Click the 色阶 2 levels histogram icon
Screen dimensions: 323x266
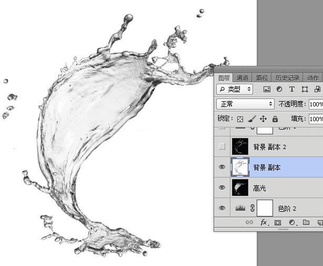pyautogui.click(x=240, y=208)
